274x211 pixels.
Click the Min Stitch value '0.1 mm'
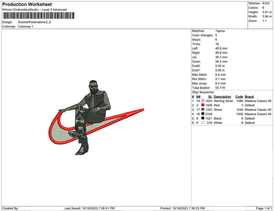221,79
